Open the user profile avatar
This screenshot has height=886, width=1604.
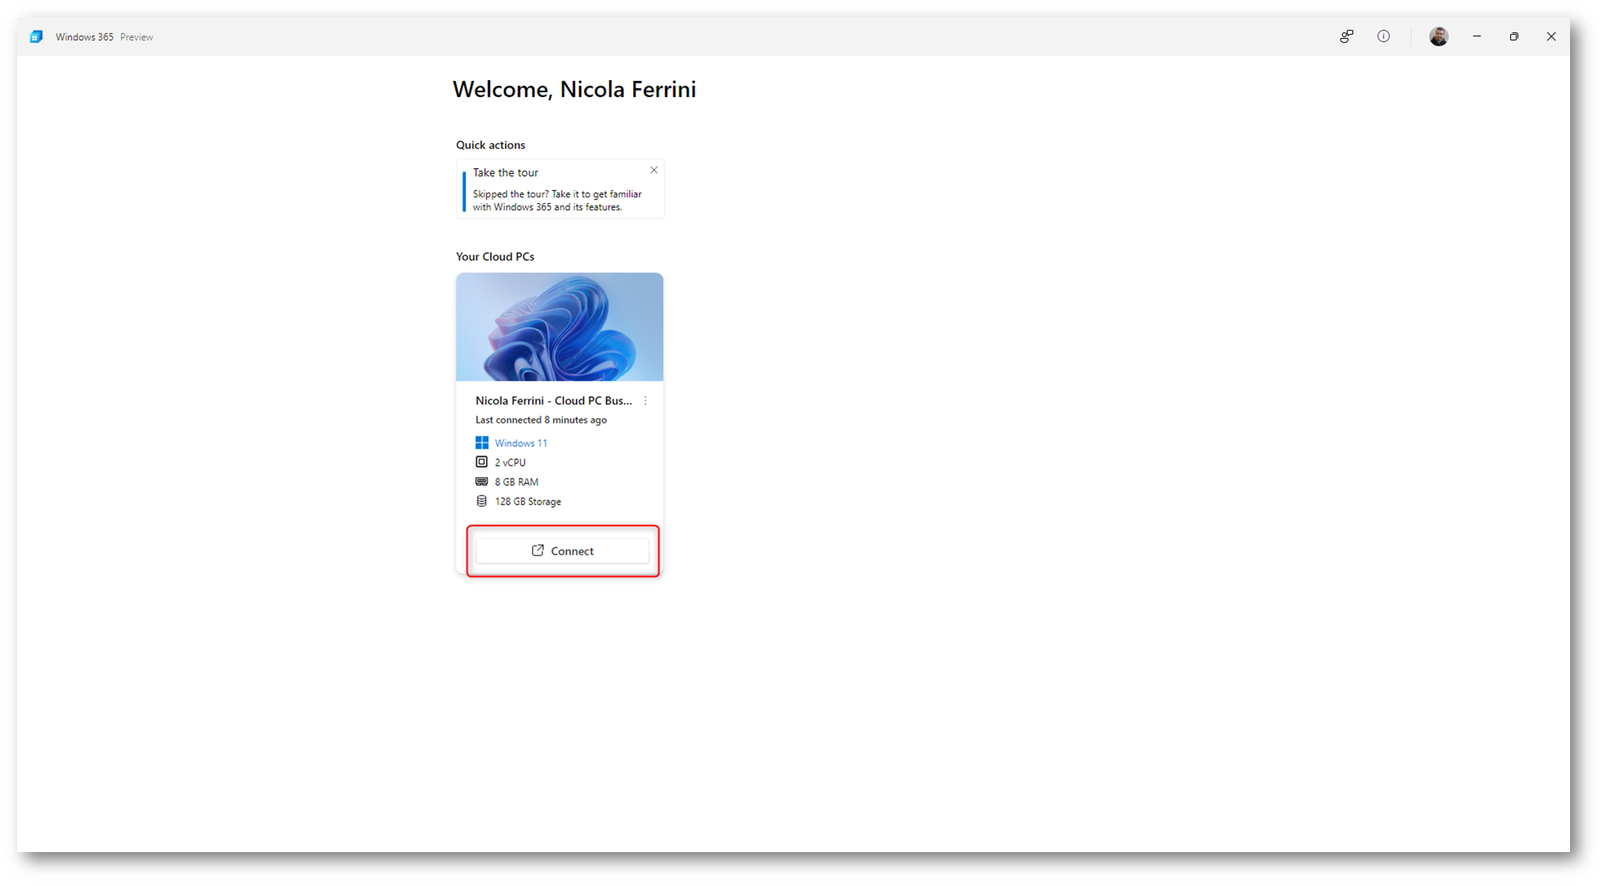(1438, 36)
